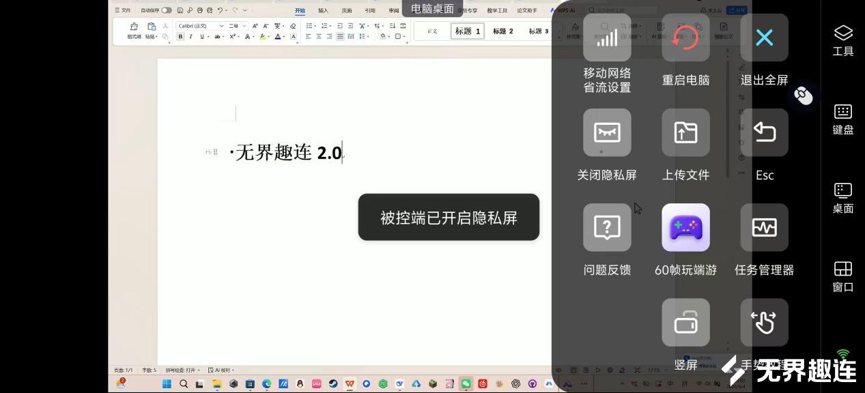Open the AI 校对 dropdown

click(222, 370)
